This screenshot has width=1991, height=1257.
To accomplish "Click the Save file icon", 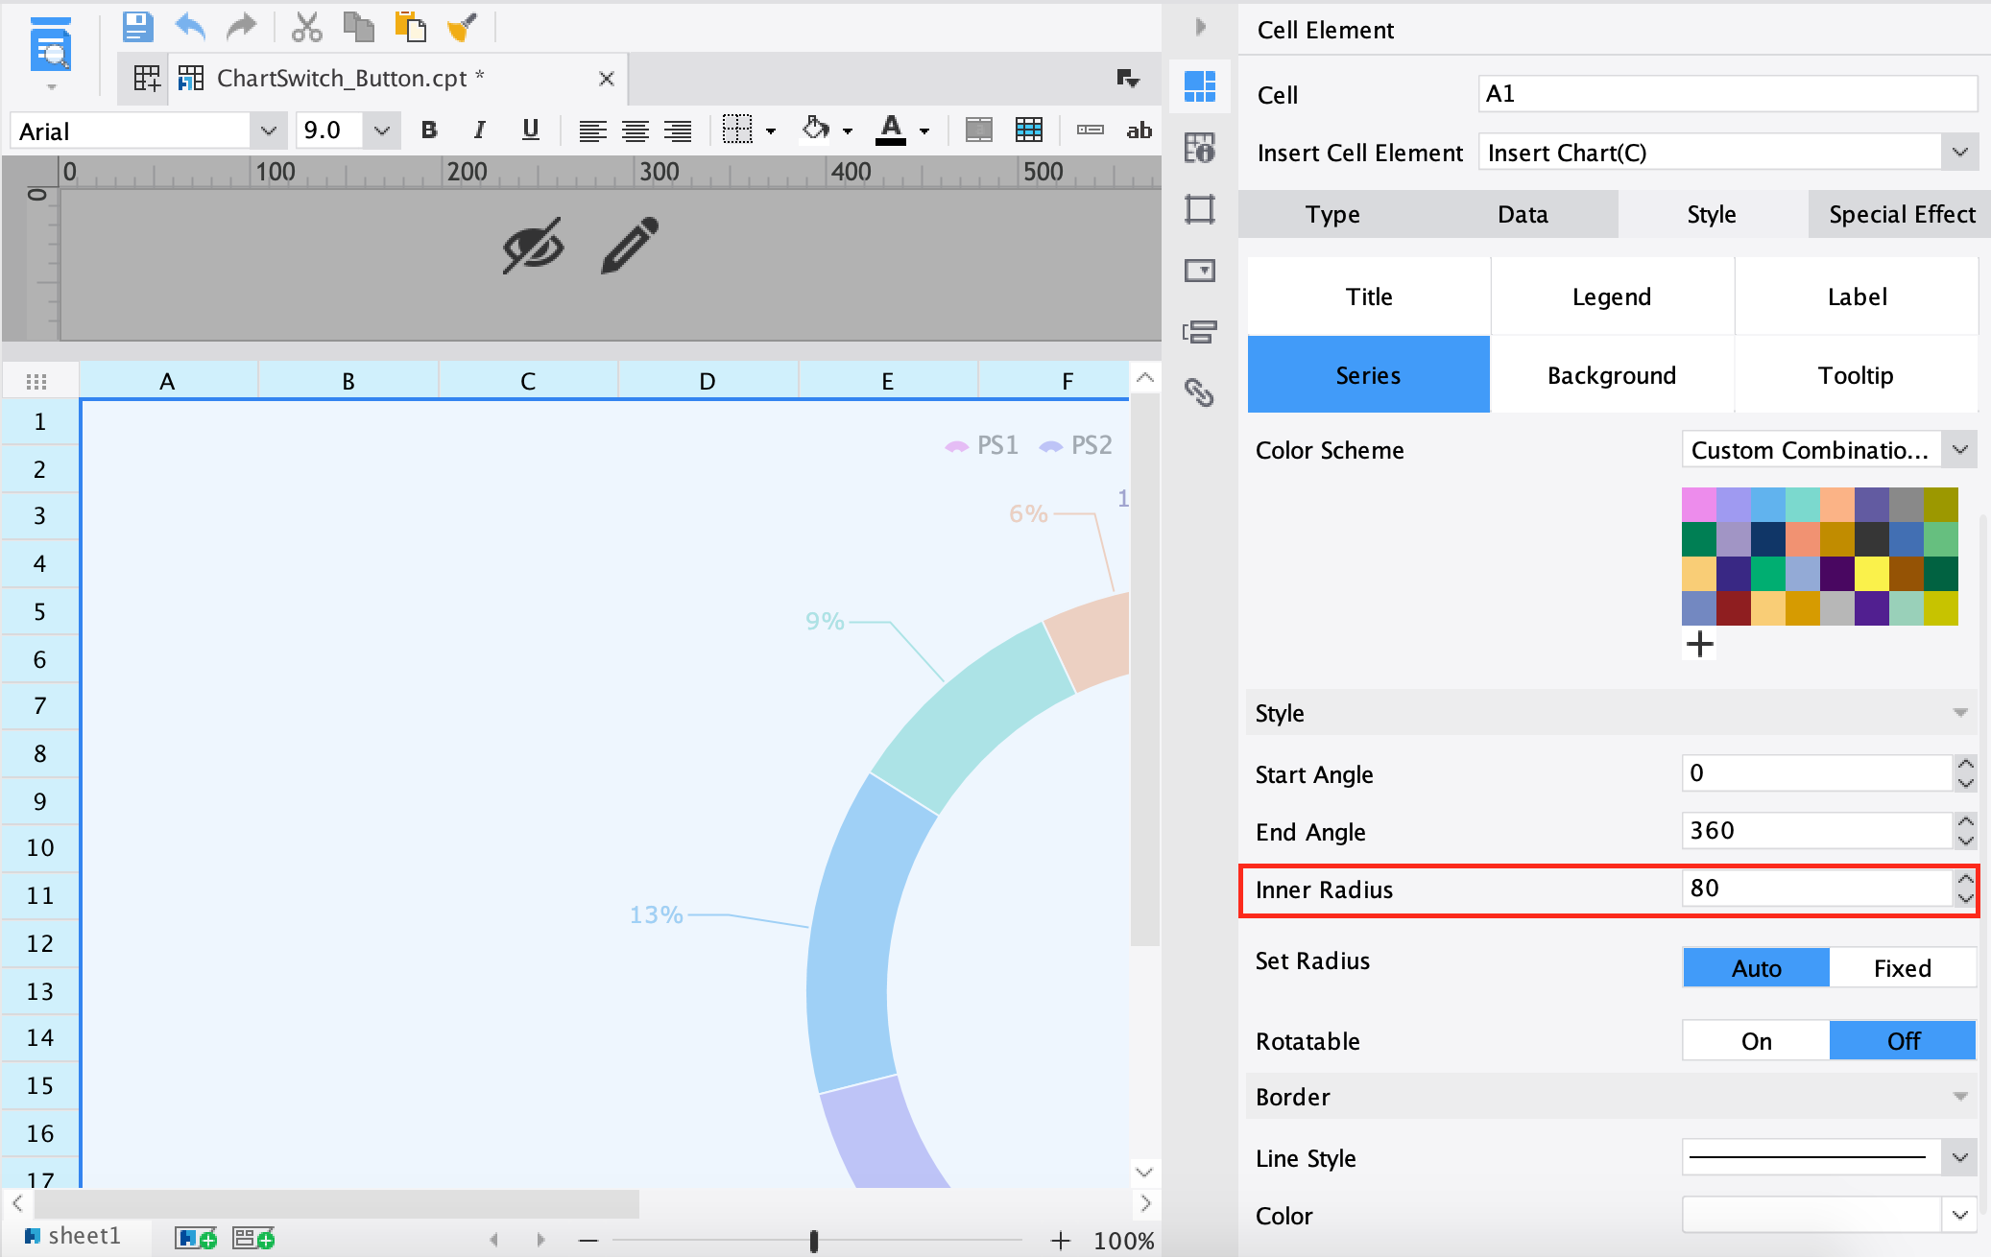I will pos(137,27).
